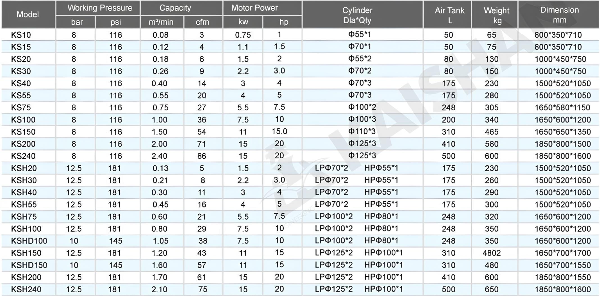The width and height of the screenshot is (600, 296).
Task: Click the psi sub-header cell
Action: (x=115, y=22)
